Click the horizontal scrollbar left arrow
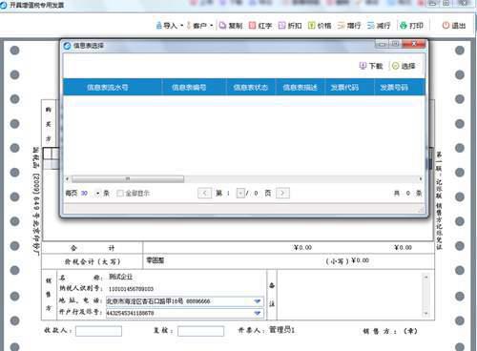The height and width of the screenshot is (351, 477). 67,179
